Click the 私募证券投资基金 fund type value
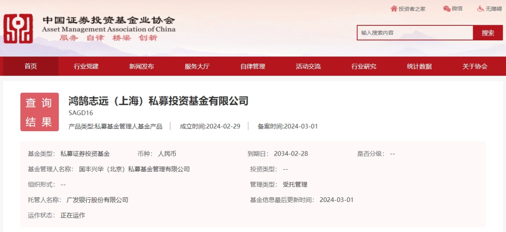This screenshot has width=506, height=232. click(85, 154)
